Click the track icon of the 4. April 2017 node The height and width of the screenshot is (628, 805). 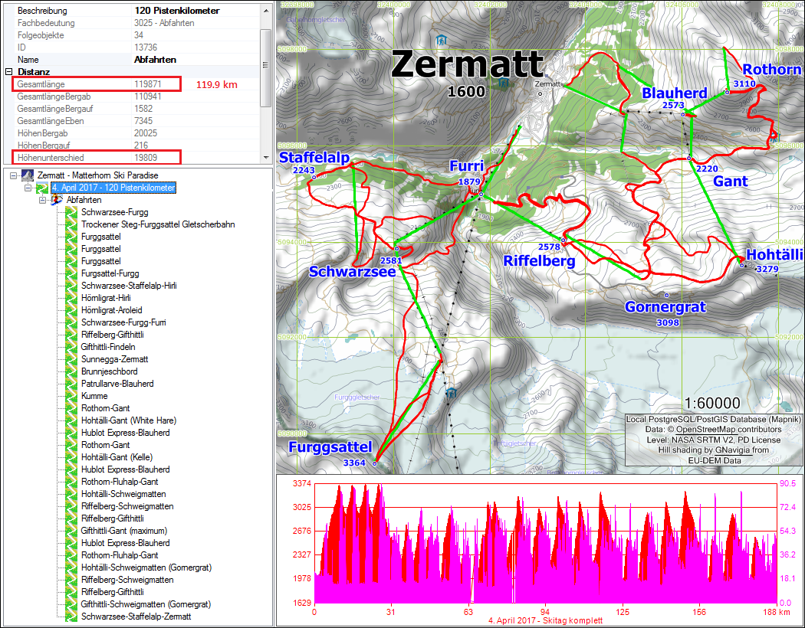(x=43, y=188)
